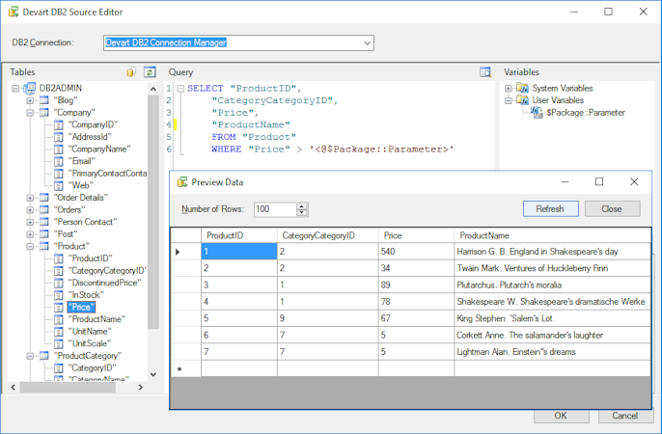Click the $Package::Parameter variable icon
The width and height of the screenshot is (662, 434).
click(537, 113)
